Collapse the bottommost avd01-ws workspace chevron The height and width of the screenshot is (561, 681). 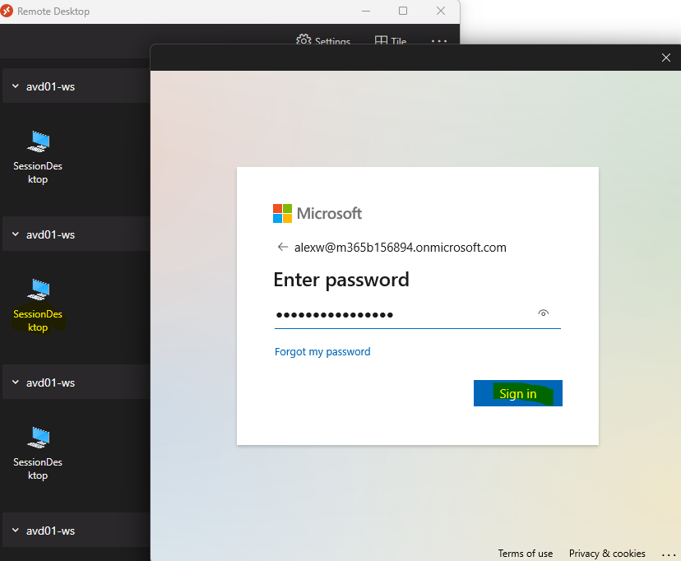coord(16,531)
